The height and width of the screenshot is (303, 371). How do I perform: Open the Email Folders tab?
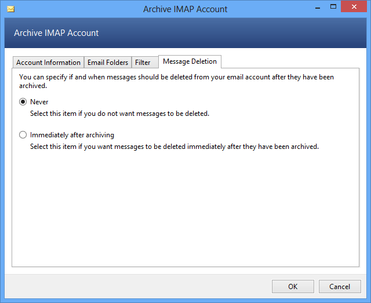tap(108, 63)
